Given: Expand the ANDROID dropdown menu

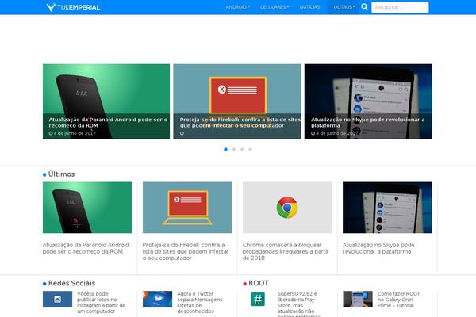Looking at the screenshot, I should (237, 7).
